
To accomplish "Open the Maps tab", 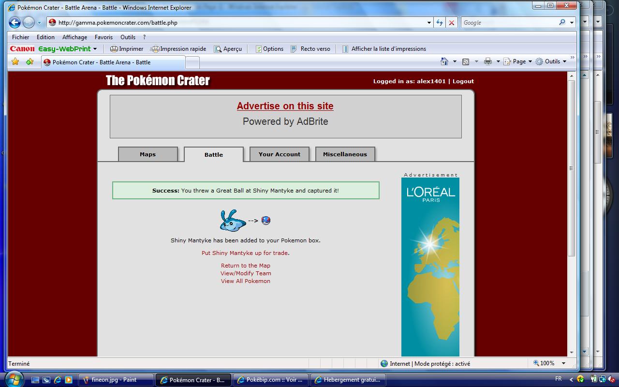I will tap(147, 154).
